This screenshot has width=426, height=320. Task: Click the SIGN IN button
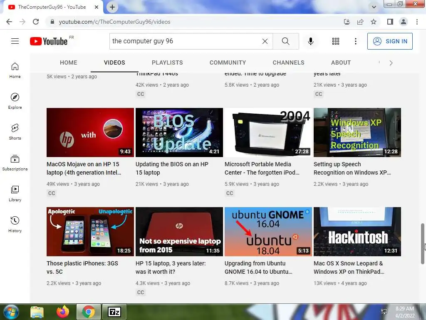(x=390, y=41)
